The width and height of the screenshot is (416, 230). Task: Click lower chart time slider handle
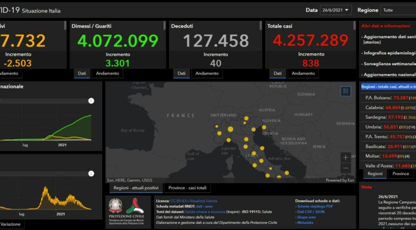click(x=91, y=173)
